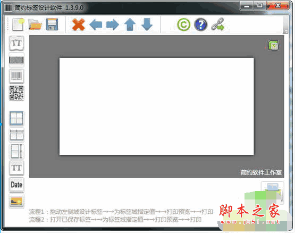Click the 流程1 workflow instruction text
The height and width of the screenshot is (233, 295).
pos(121,212)
